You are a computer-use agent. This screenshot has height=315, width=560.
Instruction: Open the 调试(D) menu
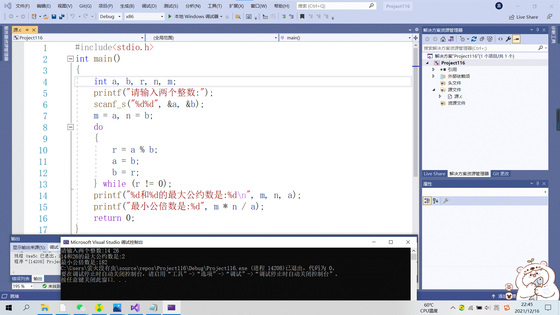coord(149,6)
